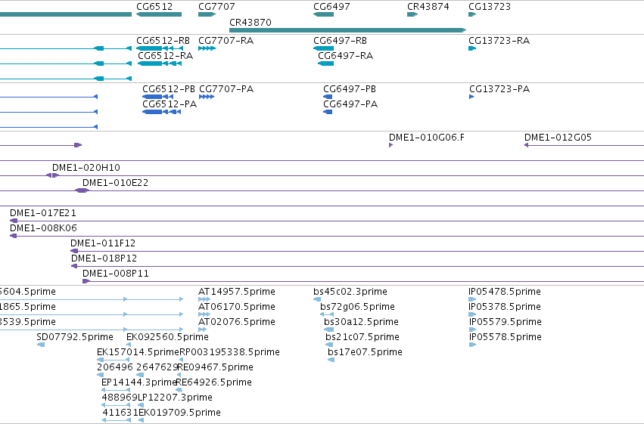644x424 pixels.
Task: Select clone DME1-012G05
Action: (584, 145)
